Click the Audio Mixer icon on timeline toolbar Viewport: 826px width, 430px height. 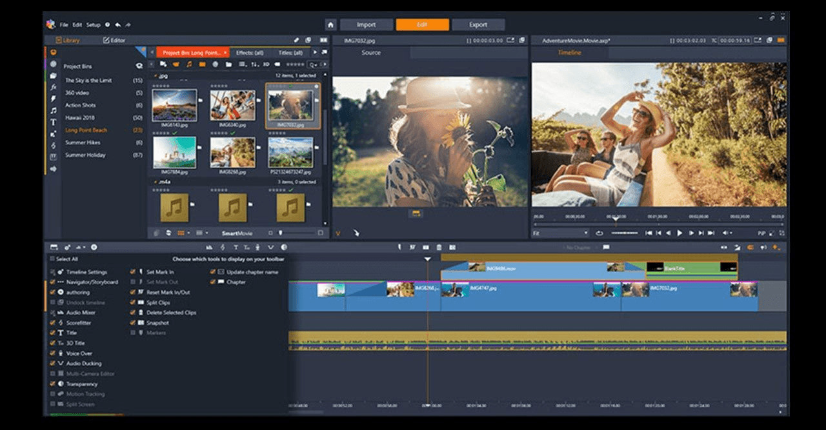coord(209,248)
